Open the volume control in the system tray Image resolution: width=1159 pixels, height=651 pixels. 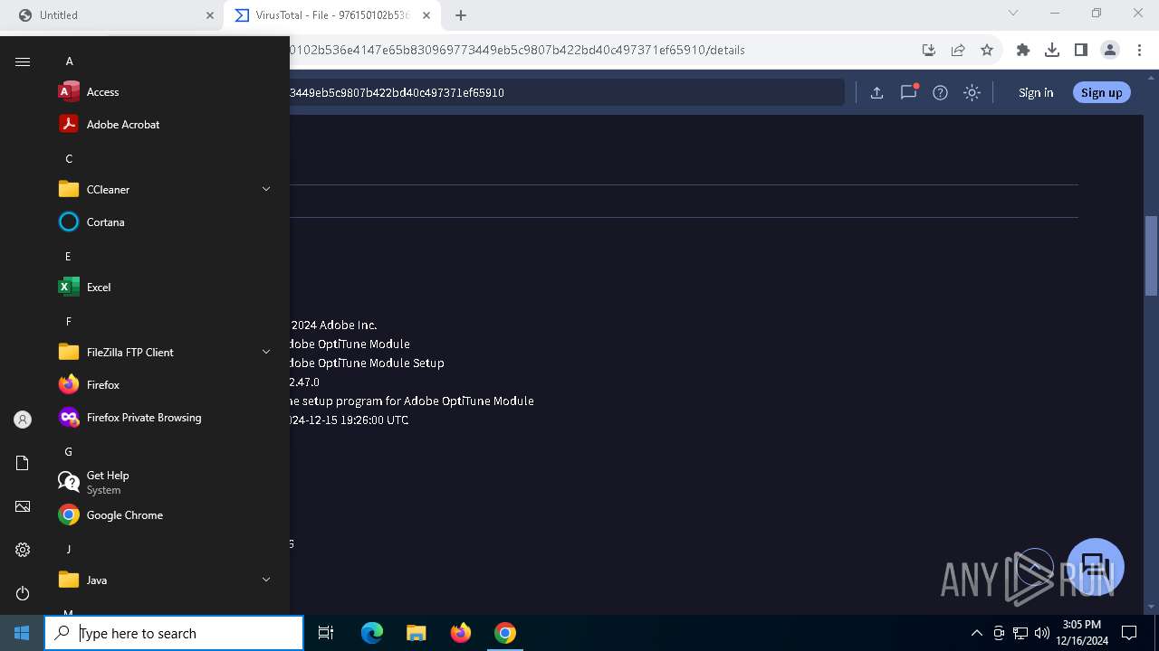(x=1042, y=633)
